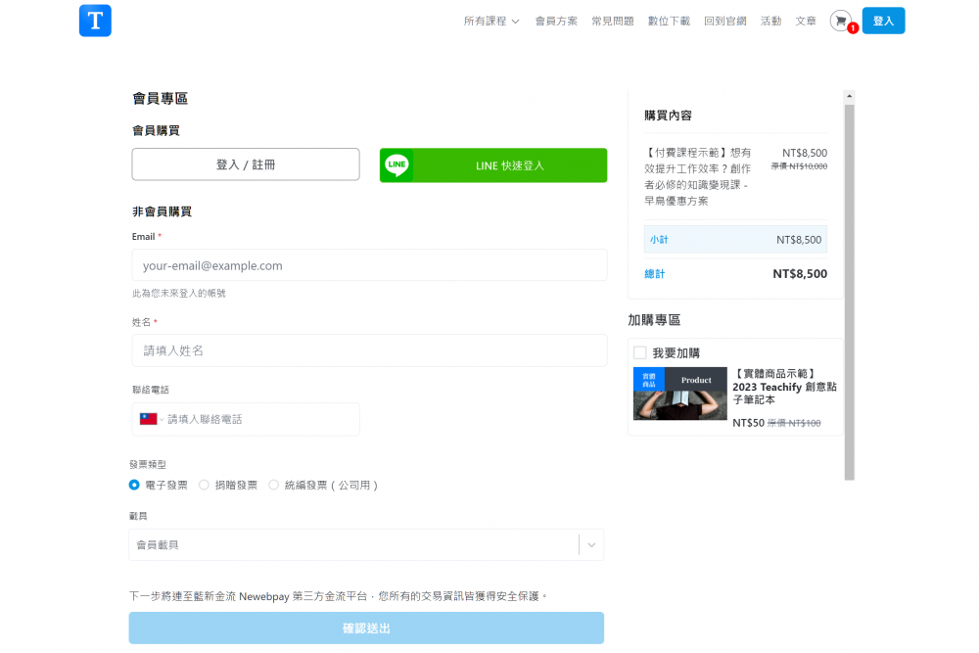Click the blue T site logo

[95, 21]
